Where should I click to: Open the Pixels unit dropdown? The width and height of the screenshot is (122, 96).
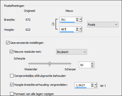103,25
